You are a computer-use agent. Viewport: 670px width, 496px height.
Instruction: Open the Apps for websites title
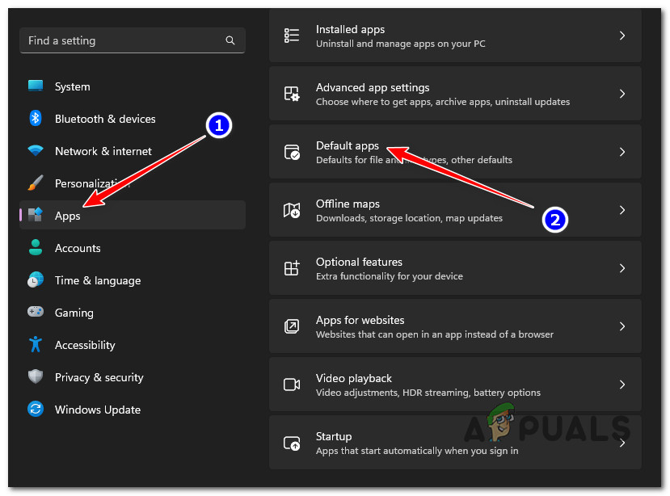point(360,320)
